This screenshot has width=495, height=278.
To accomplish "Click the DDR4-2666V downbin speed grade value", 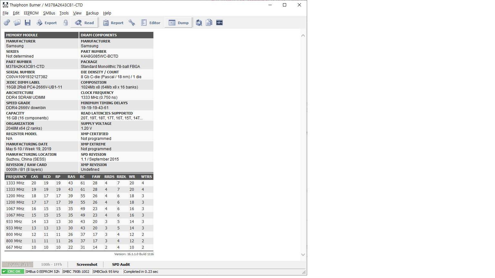I will tap(26, 108).
